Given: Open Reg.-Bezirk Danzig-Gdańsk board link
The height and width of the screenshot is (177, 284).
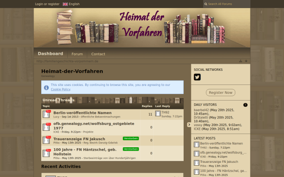Looking at the screenshot, I should pyautogui.click(x=100, y=143).
